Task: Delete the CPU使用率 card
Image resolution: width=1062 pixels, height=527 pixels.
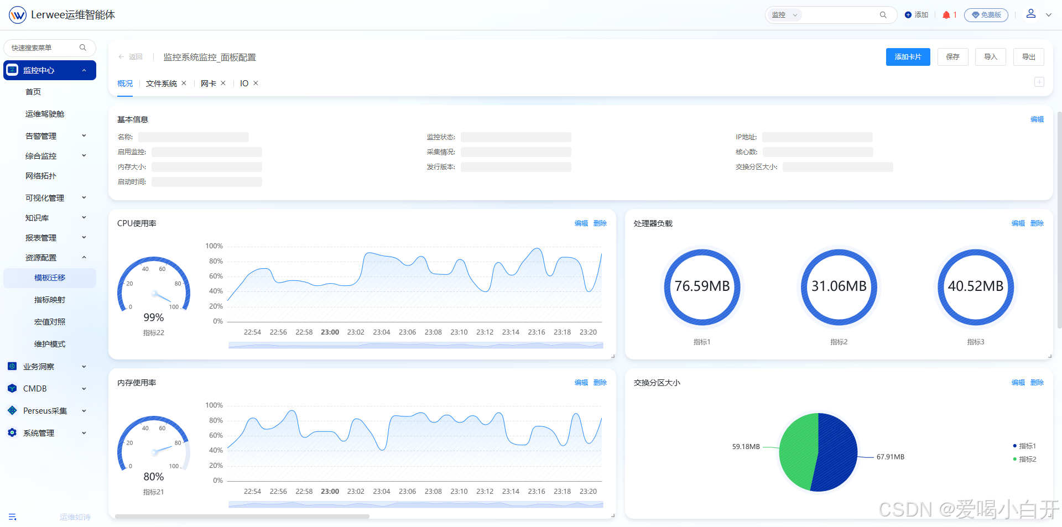Action: [x=600, y=223]
